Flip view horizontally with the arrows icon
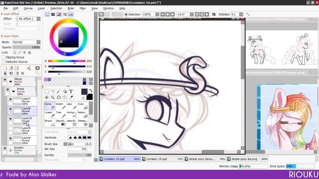This screenshot has height=179, width=319. coord(214,14)
